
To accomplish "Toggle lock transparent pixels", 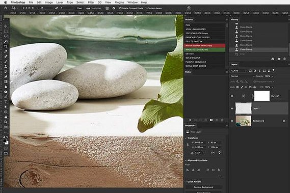I will click(238, 87).
